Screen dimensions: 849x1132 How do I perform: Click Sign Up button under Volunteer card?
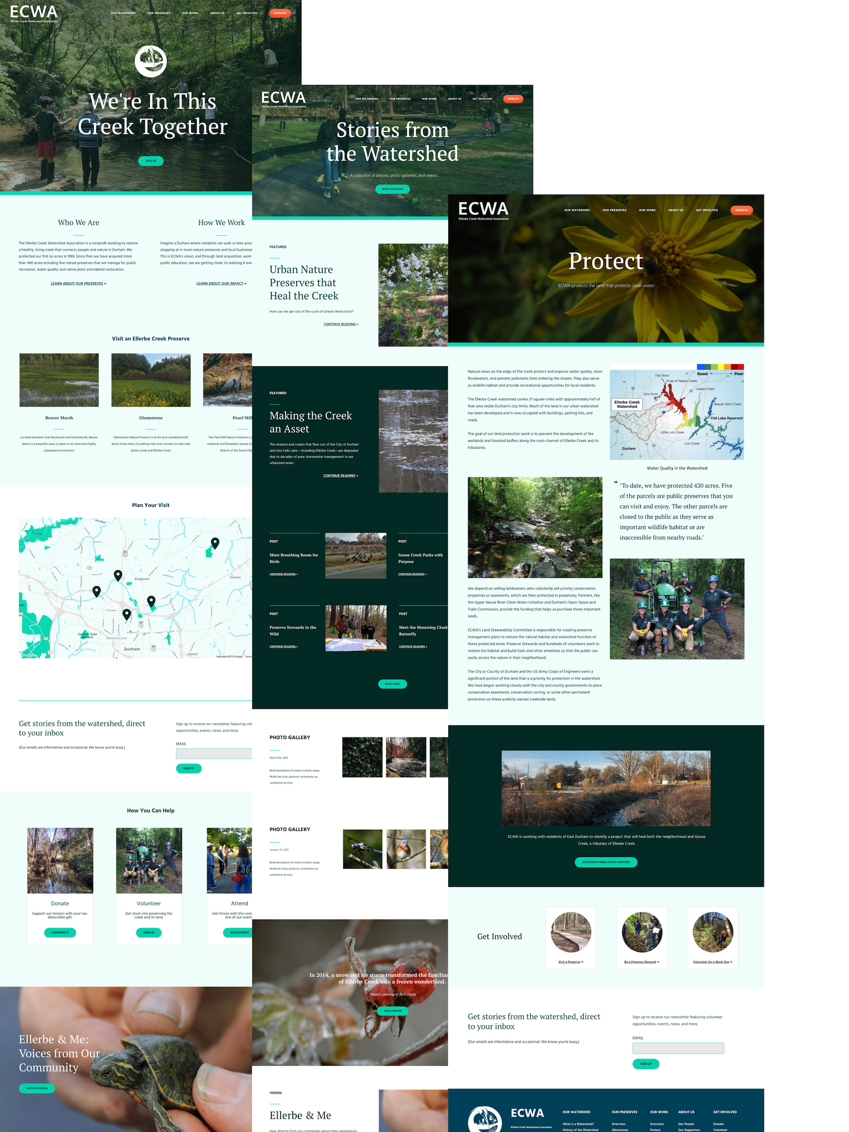point(149,933)
